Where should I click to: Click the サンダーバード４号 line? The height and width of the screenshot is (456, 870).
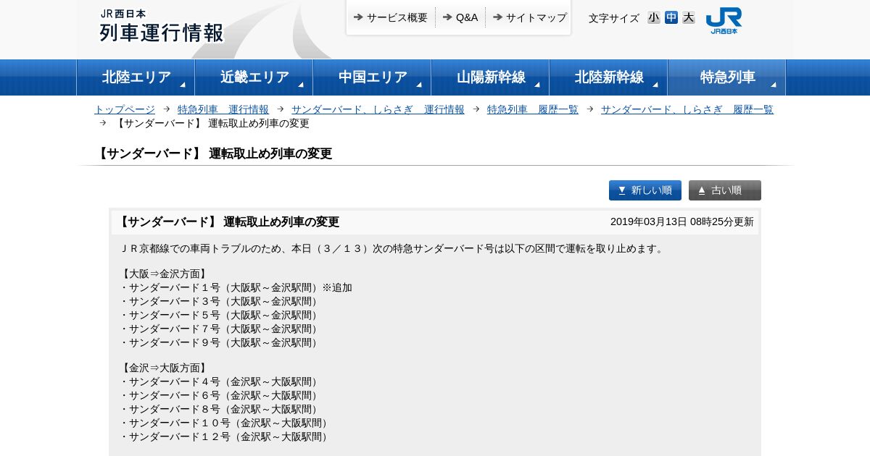(221, 381)
